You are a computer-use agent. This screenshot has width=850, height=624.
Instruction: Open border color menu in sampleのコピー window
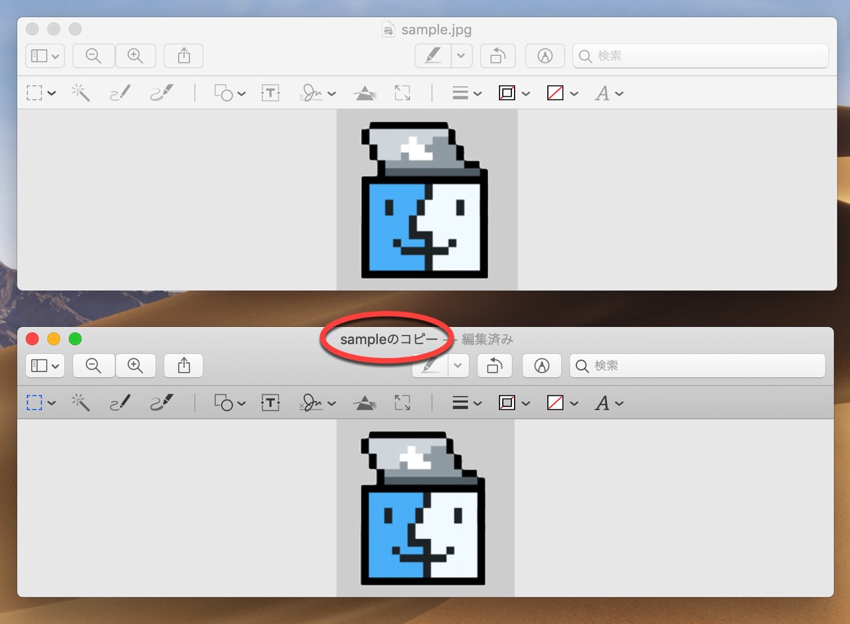click(x=514, y=403)
